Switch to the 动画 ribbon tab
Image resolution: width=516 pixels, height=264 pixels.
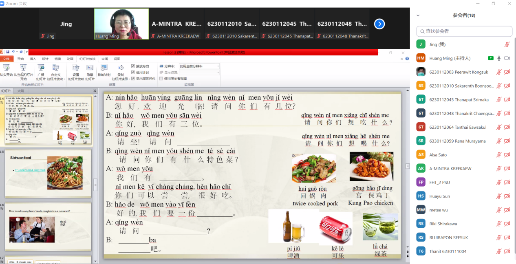coord(70,59)
